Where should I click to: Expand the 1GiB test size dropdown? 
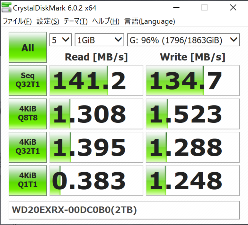coord(99,40)
